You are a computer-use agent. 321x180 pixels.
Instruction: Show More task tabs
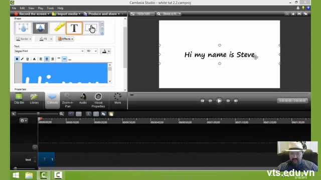(118, 99)
